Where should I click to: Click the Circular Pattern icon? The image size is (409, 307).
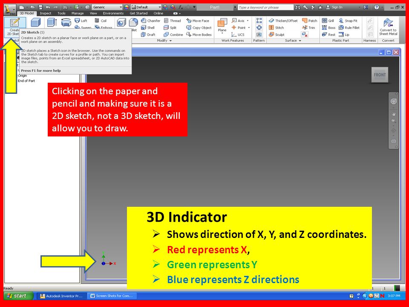click(259, 28)
